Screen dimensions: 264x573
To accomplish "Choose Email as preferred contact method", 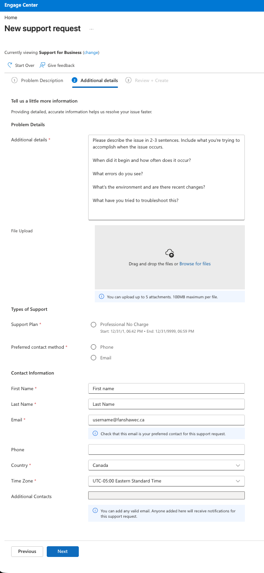I will [93, 358].
